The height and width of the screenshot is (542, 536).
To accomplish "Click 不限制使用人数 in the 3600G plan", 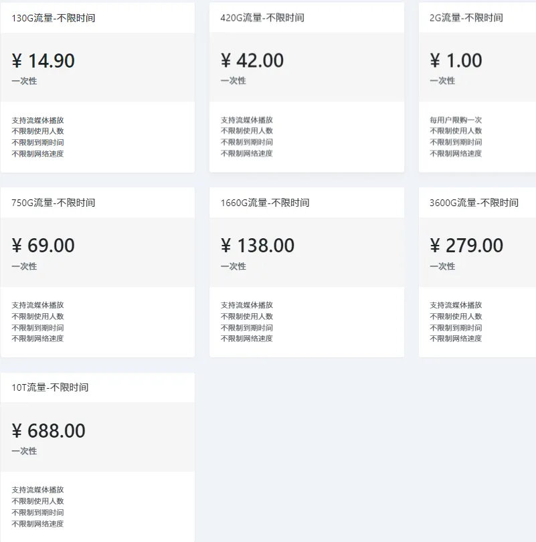I will coord(456,317).
